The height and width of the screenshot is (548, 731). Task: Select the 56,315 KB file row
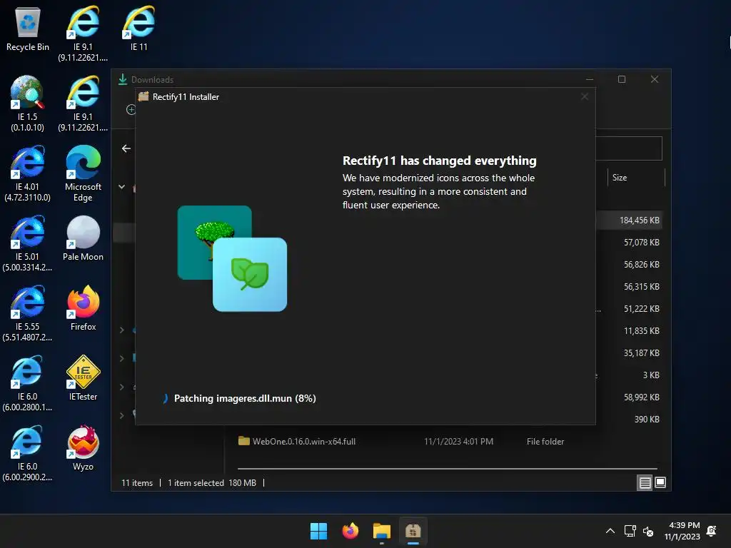(x=629, y=287)
